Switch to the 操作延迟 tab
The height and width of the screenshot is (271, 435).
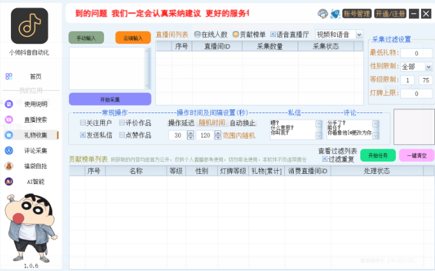tap(181, 123)
